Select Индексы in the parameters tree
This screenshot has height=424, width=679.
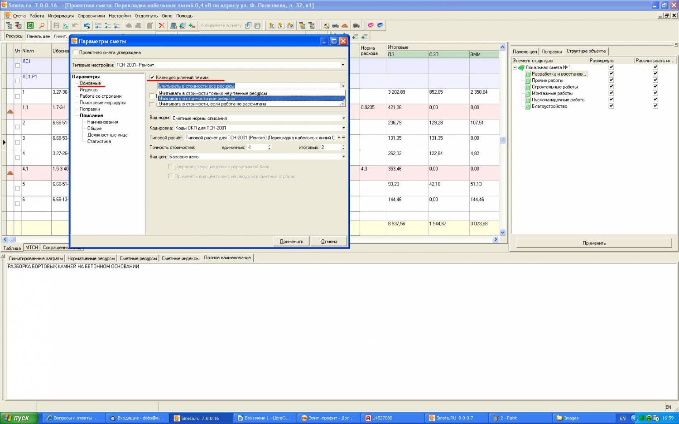click(89, 90)
